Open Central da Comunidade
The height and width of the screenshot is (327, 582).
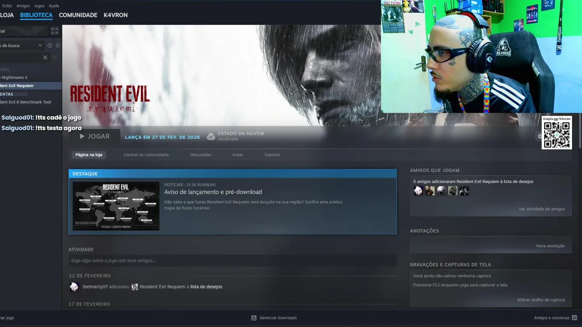click(146, 155)
